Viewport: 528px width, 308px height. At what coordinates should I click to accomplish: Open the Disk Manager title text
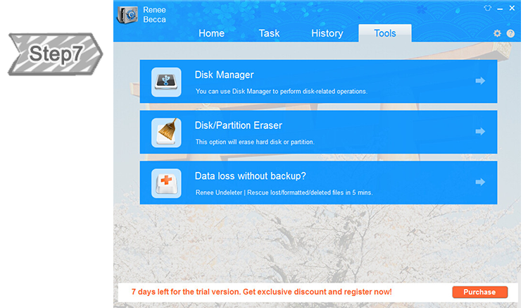click(224, 75)
